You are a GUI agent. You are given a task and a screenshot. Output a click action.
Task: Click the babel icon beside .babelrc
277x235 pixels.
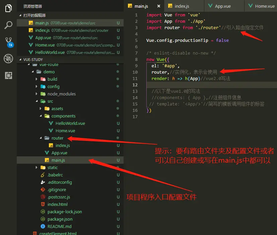tap(43, 175)
